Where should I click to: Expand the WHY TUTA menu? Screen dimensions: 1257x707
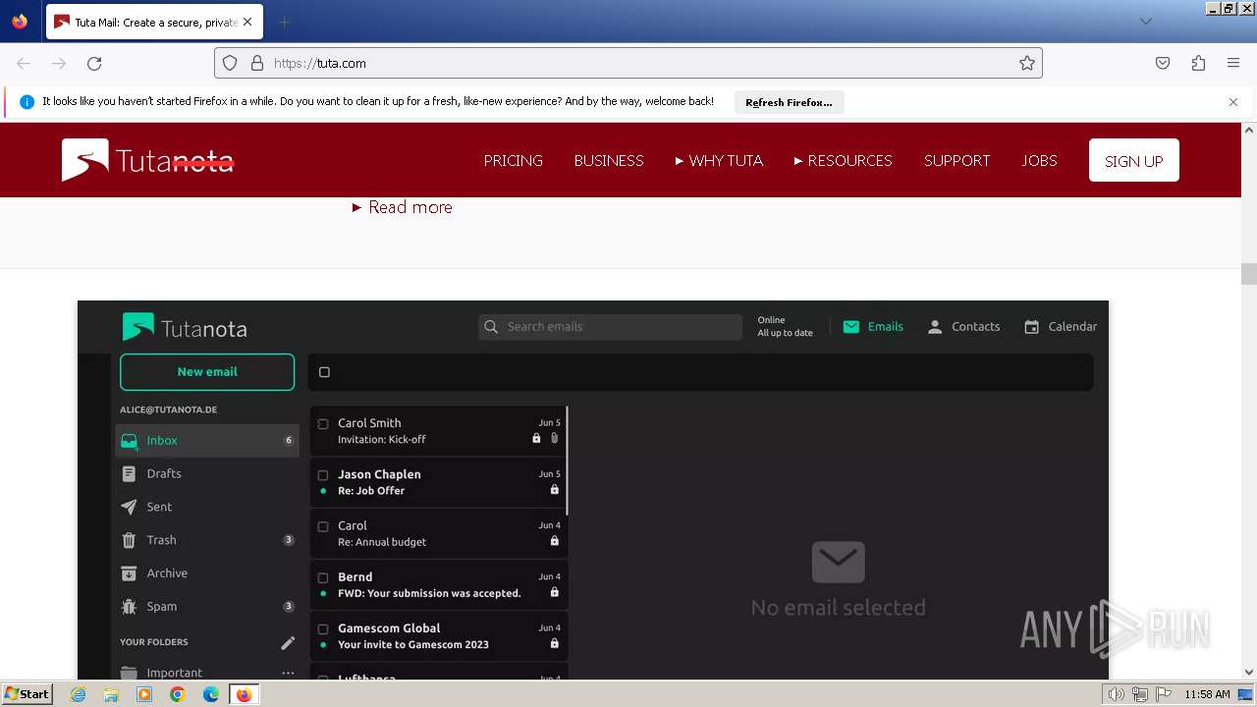pyautogui.click(x=719, y=160)
